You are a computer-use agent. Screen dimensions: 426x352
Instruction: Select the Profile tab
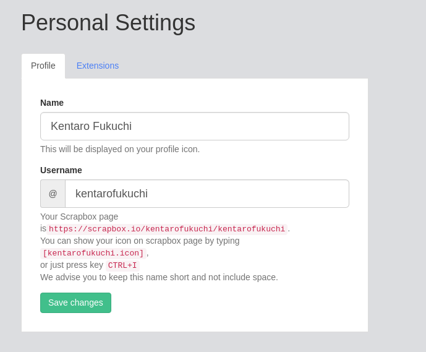[x=43, y=66]
